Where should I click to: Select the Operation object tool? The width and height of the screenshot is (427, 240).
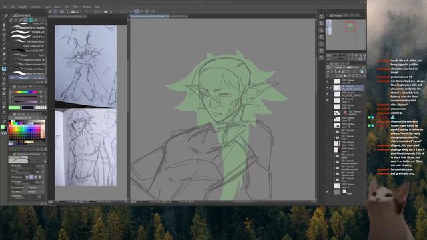coord(4,29)
